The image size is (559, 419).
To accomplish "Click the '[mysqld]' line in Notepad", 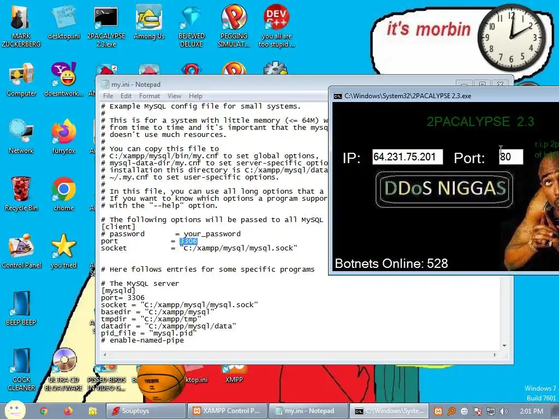I will (x=118, y=291).
